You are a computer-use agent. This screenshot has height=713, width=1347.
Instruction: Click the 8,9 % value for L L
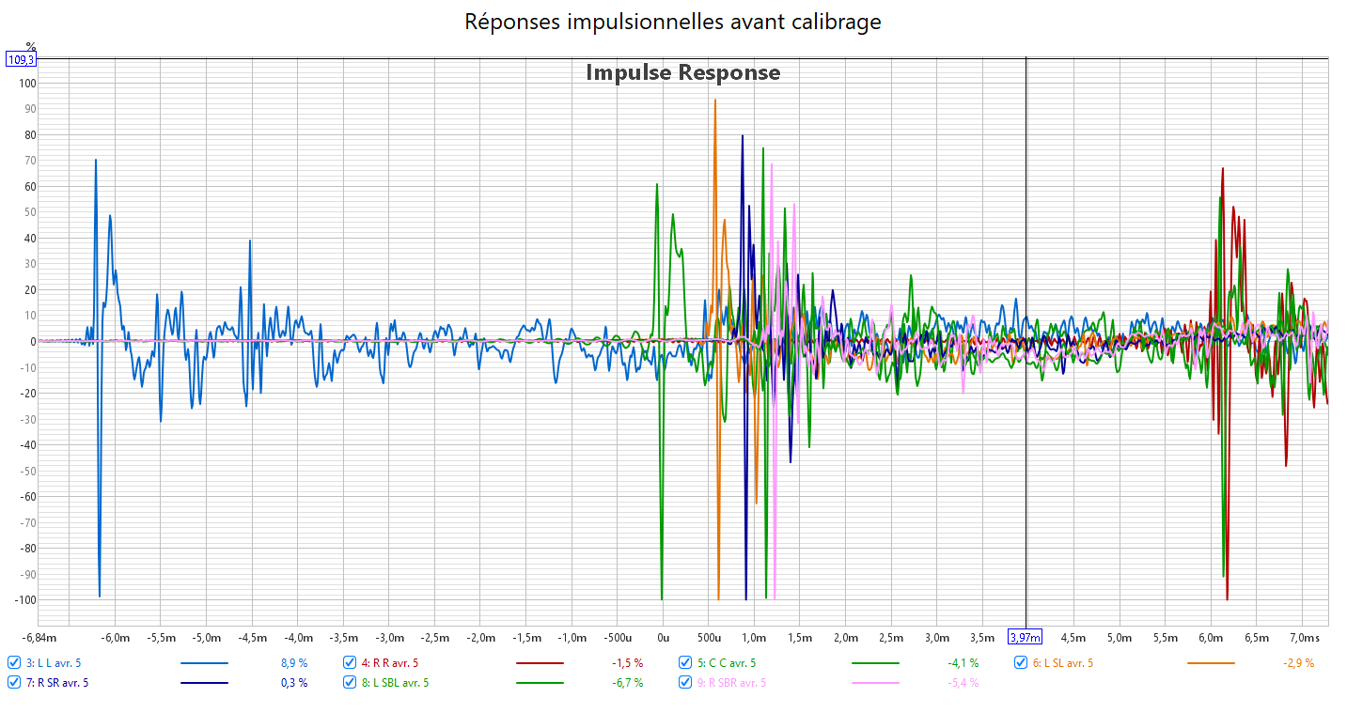pos(293,663)
